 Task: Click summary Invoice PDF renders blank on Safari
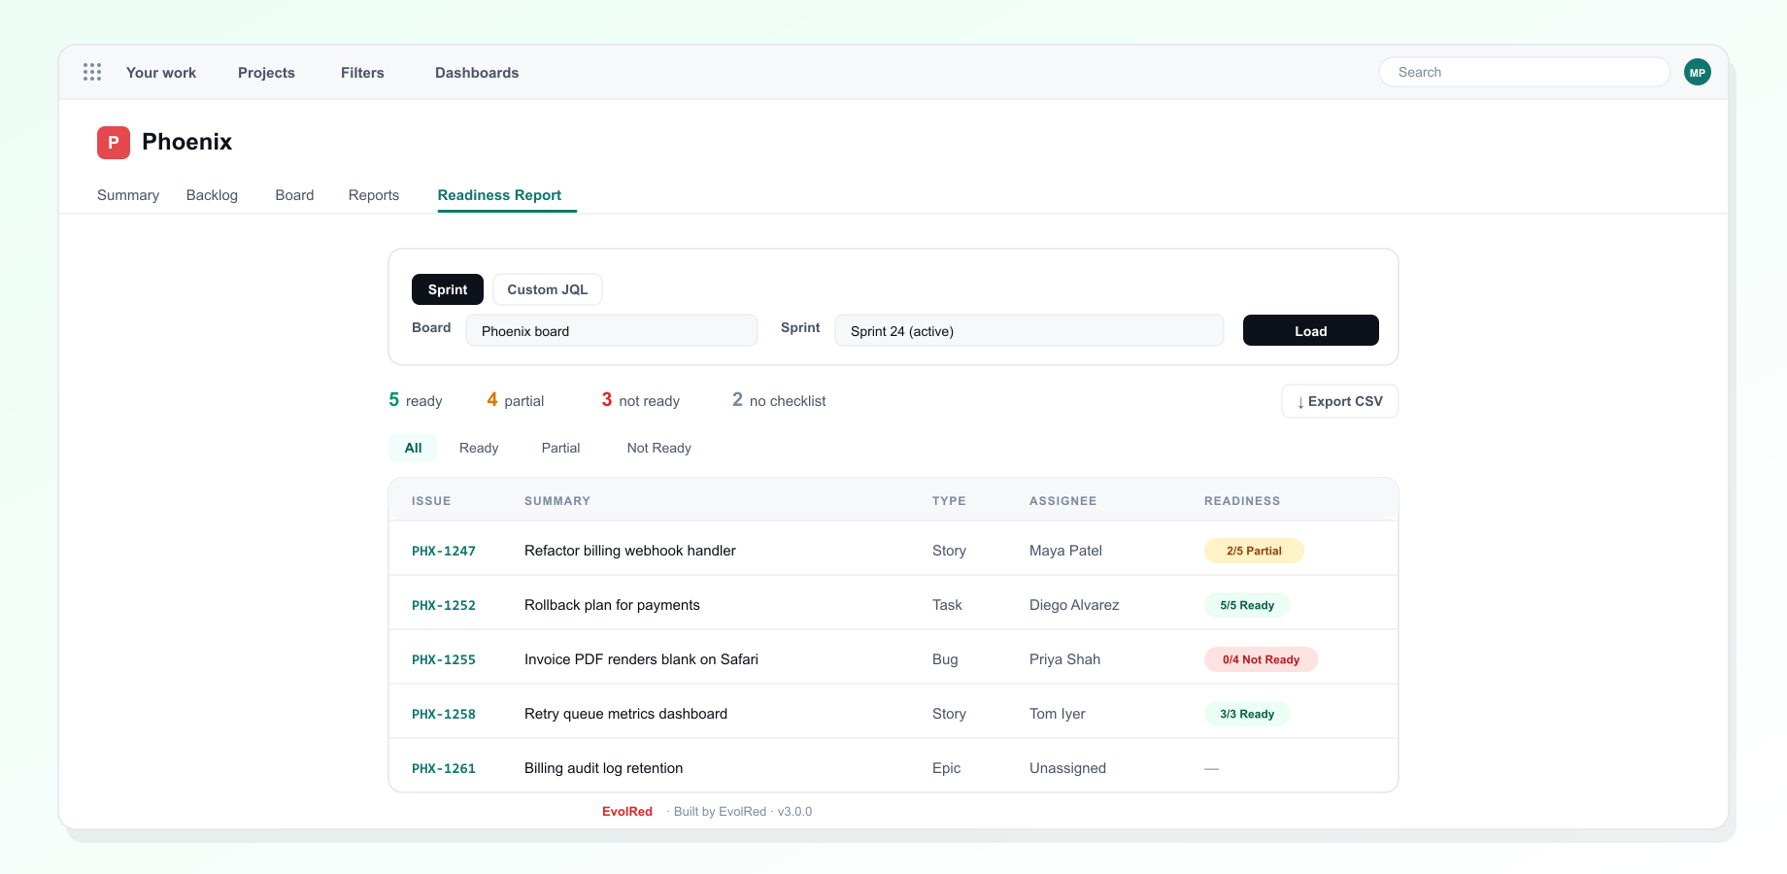(641, 659)
